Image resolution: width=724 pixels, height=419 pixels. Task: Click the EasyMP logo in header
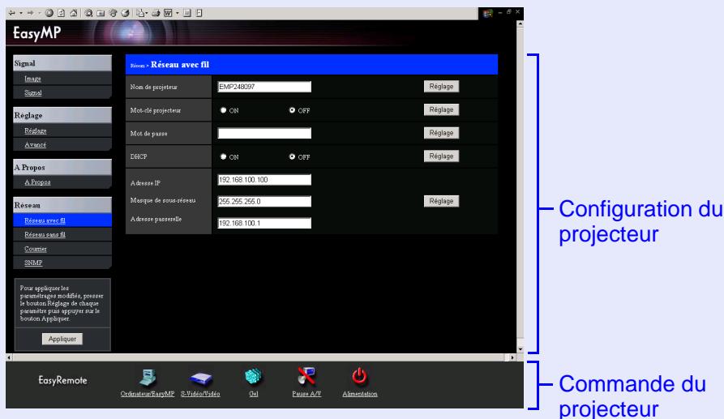tap(37, 33)
